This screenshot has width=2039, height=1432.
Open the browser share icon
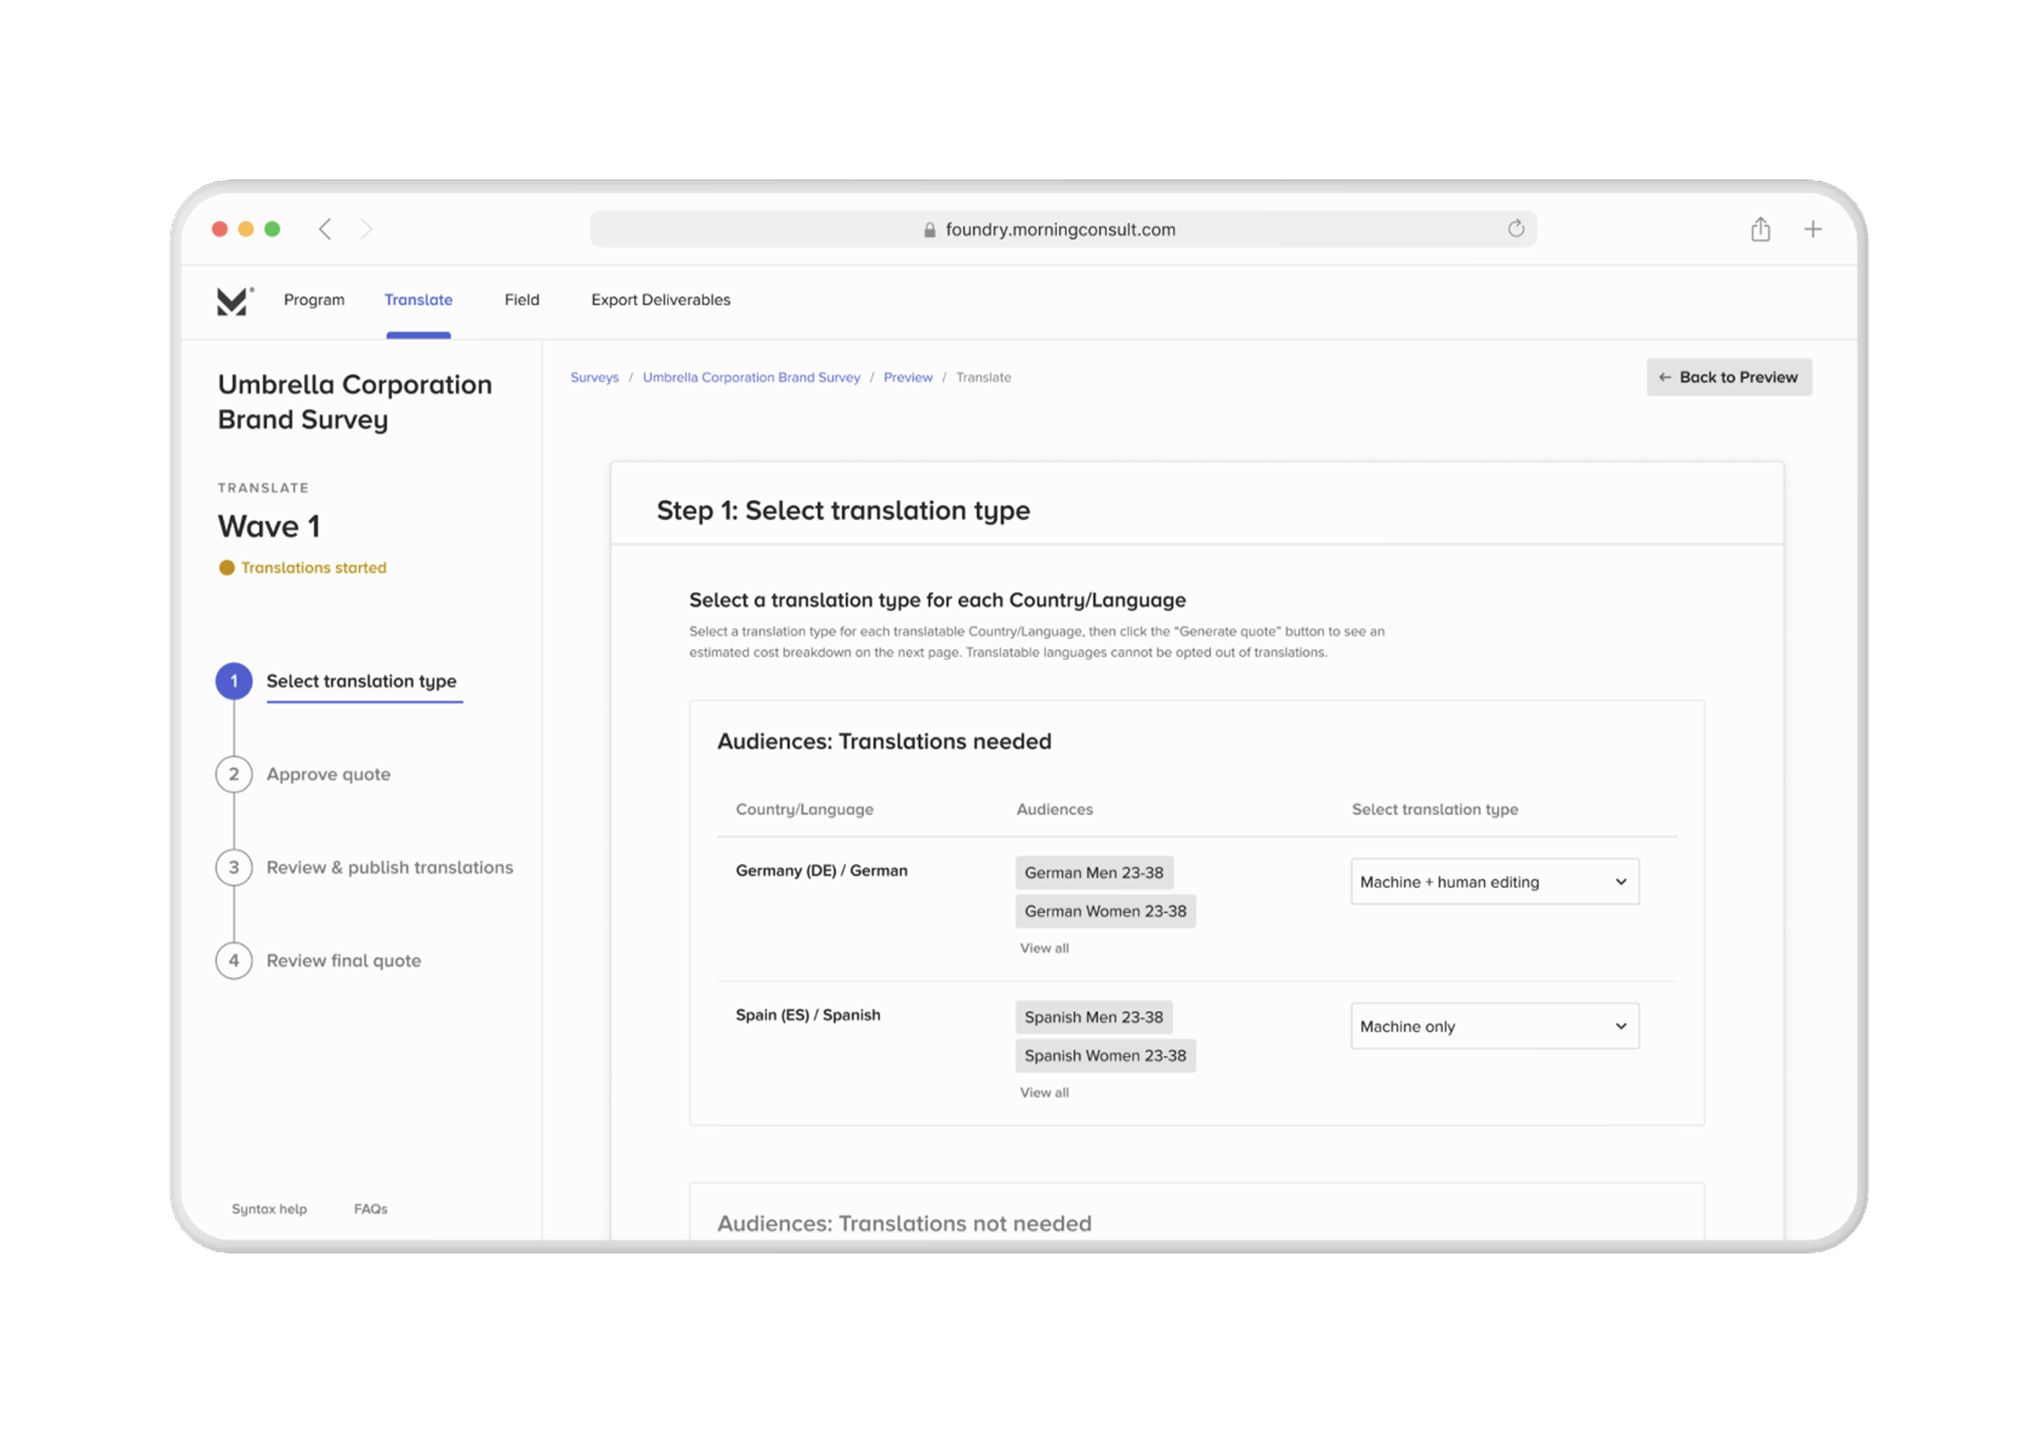(x=1760, y=229)
